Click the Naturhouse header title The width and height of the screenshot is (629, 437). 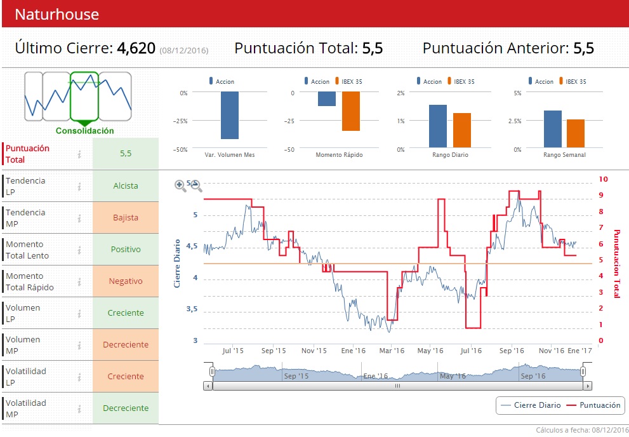tap(57, 15)
